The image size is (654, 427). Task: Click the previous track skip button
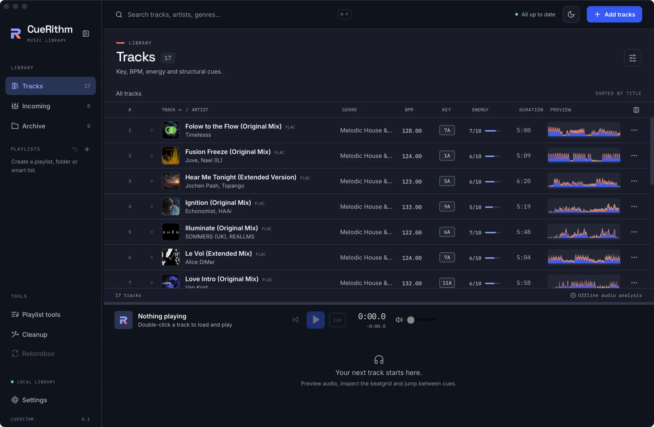tap(295, 320)
